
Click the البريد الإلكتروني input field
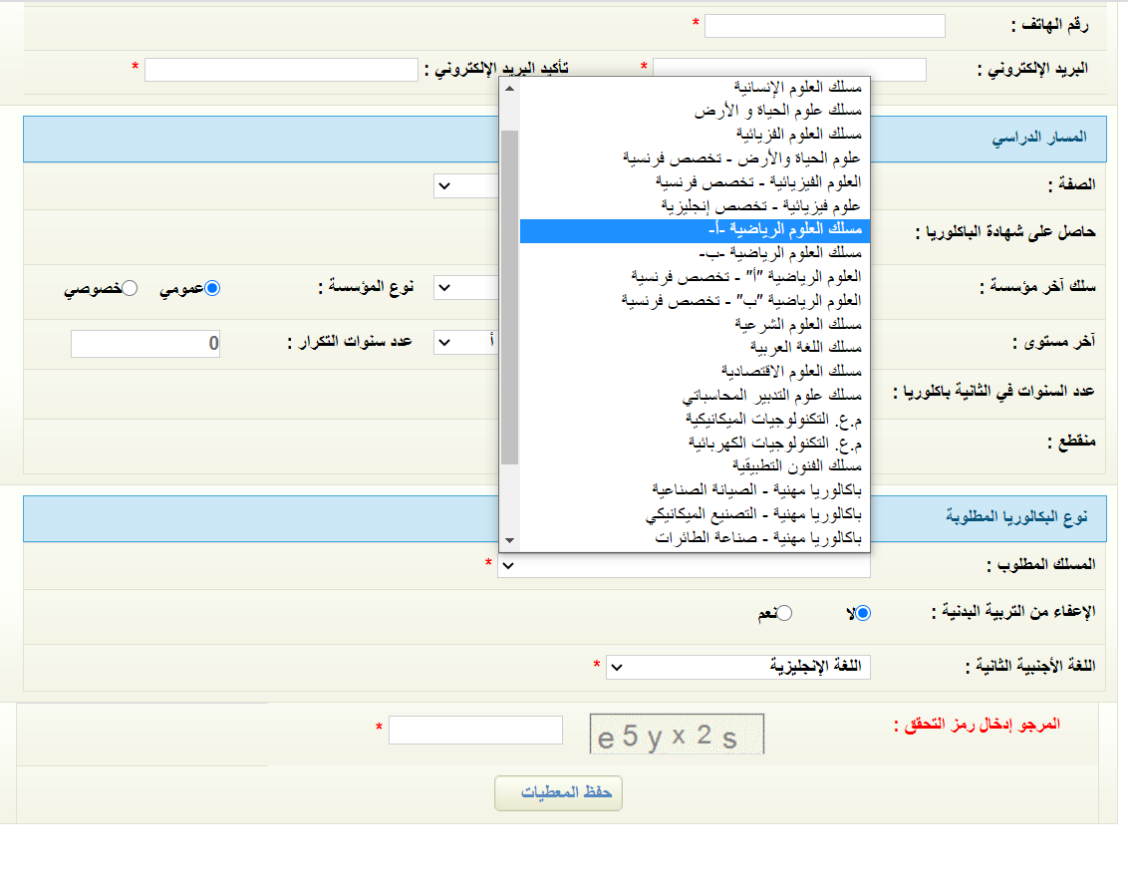click(x=789, y=68)
